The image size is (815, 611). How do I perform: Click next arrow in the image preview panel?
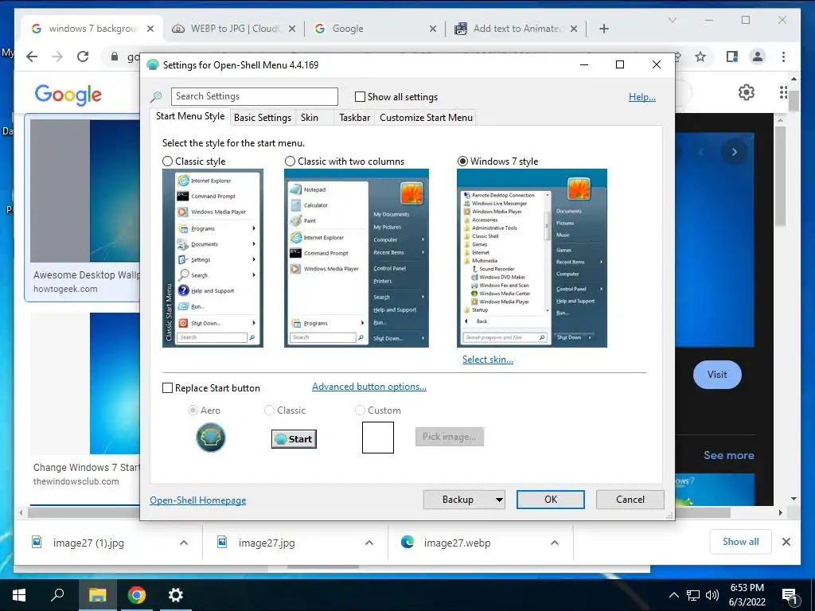735,152
